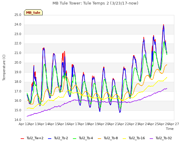The height and width of the screenshot is (144, 192).
Task: Click the 15.0 y-axis tick label
Action: coord(18,110)
